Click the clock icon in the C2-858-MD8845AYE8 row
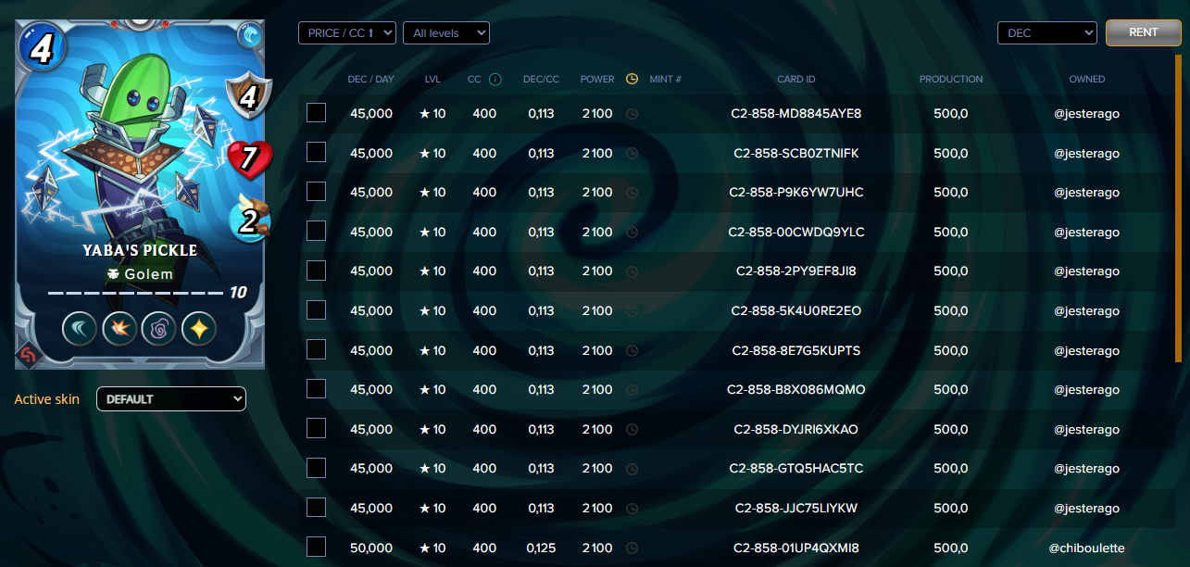Screen dimensions: 1190x567 632,114
